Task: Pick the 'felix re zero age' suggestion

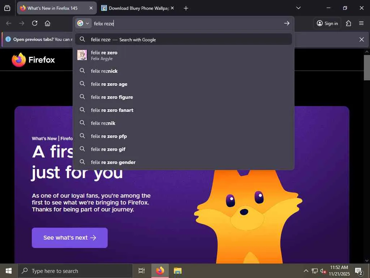Action: tap(184, 84)
